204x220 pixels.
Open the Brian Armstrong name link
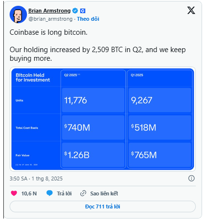[x=50, y=11]
